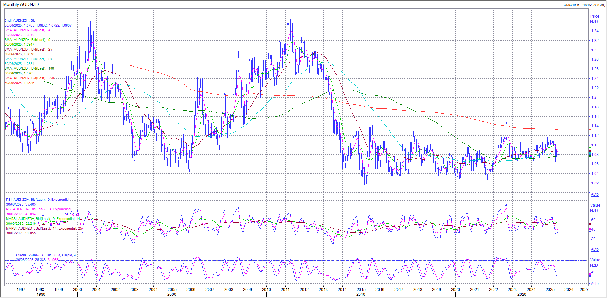Screen dimensions: 607x298
Task: Select the SMA Bid(Last) 4 legend label
Action: point(28,30)
